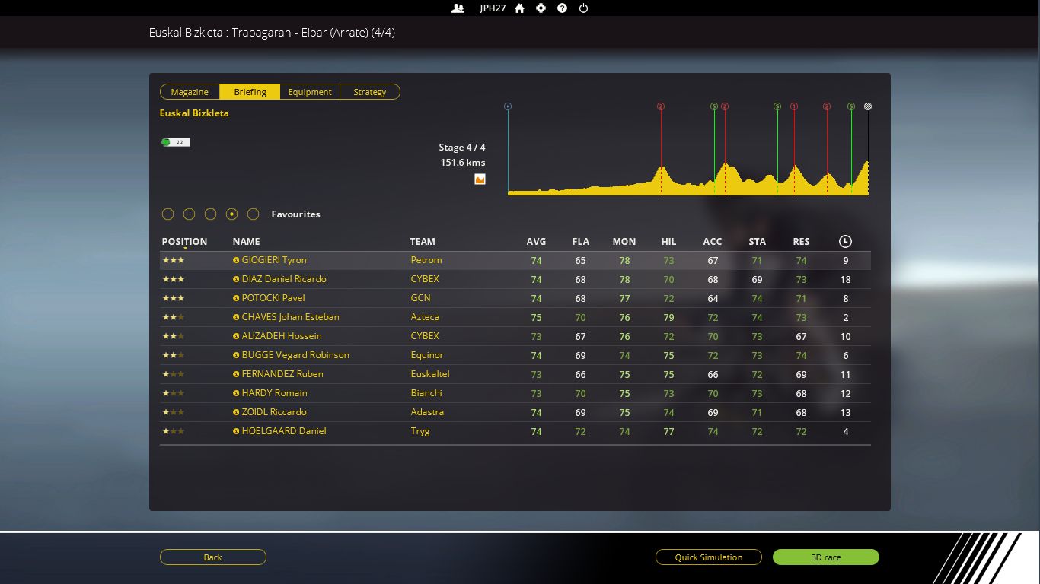Viewport: 1040px width, 584px height.
Task: Click the category 1 climb marker
Action: point(794,107)
